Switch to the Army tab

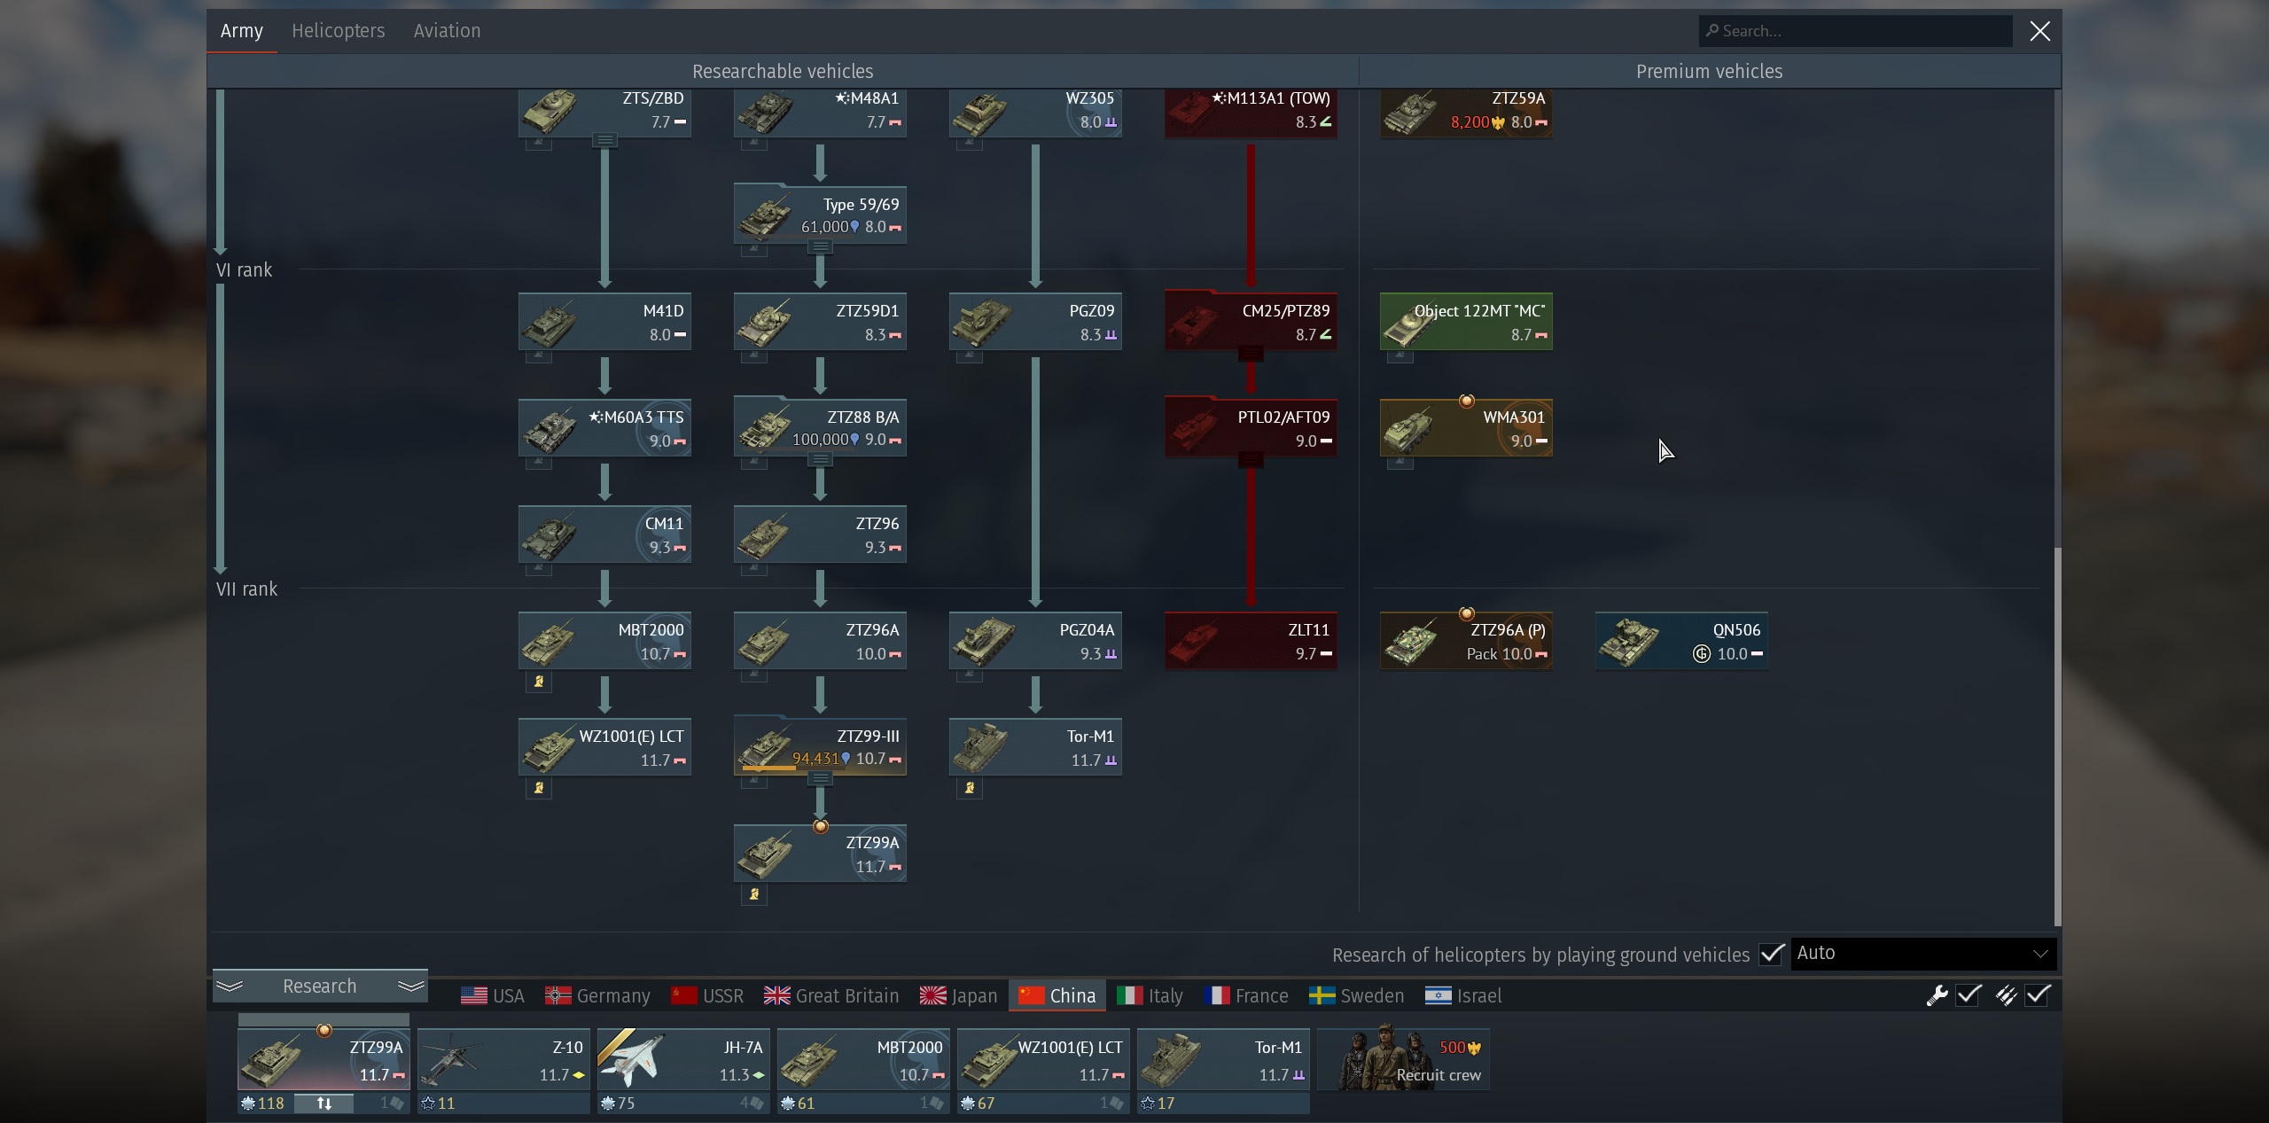click(242, 31)
